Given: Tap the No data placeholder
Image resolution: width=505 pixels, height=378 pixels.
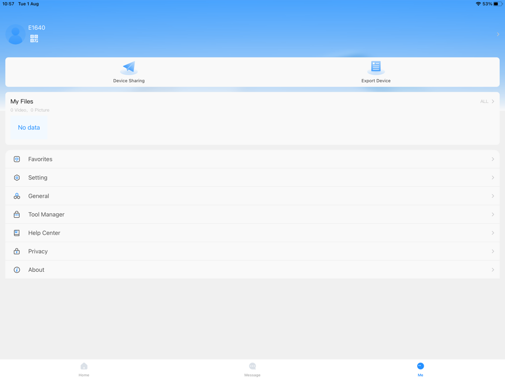Looking at the screenshot, I should 28,127.
